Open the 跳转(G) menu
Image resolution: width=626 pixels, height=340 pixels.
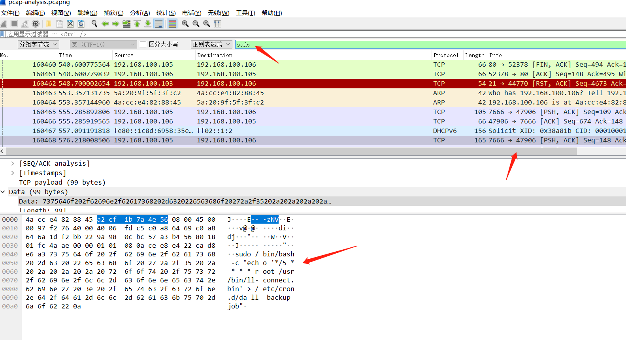click(87, 13)
